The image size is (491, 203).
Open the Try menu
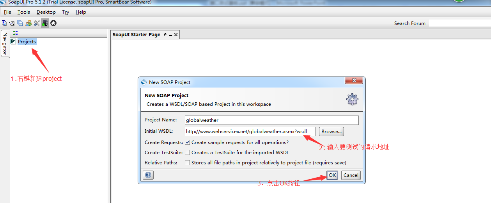click(66, 12)
